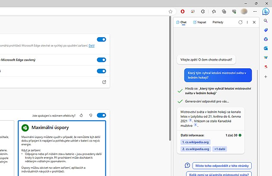Open the Extensions puzzle icon
The height and width of the screenshot is (176, 272).
(x=203, y=11)
